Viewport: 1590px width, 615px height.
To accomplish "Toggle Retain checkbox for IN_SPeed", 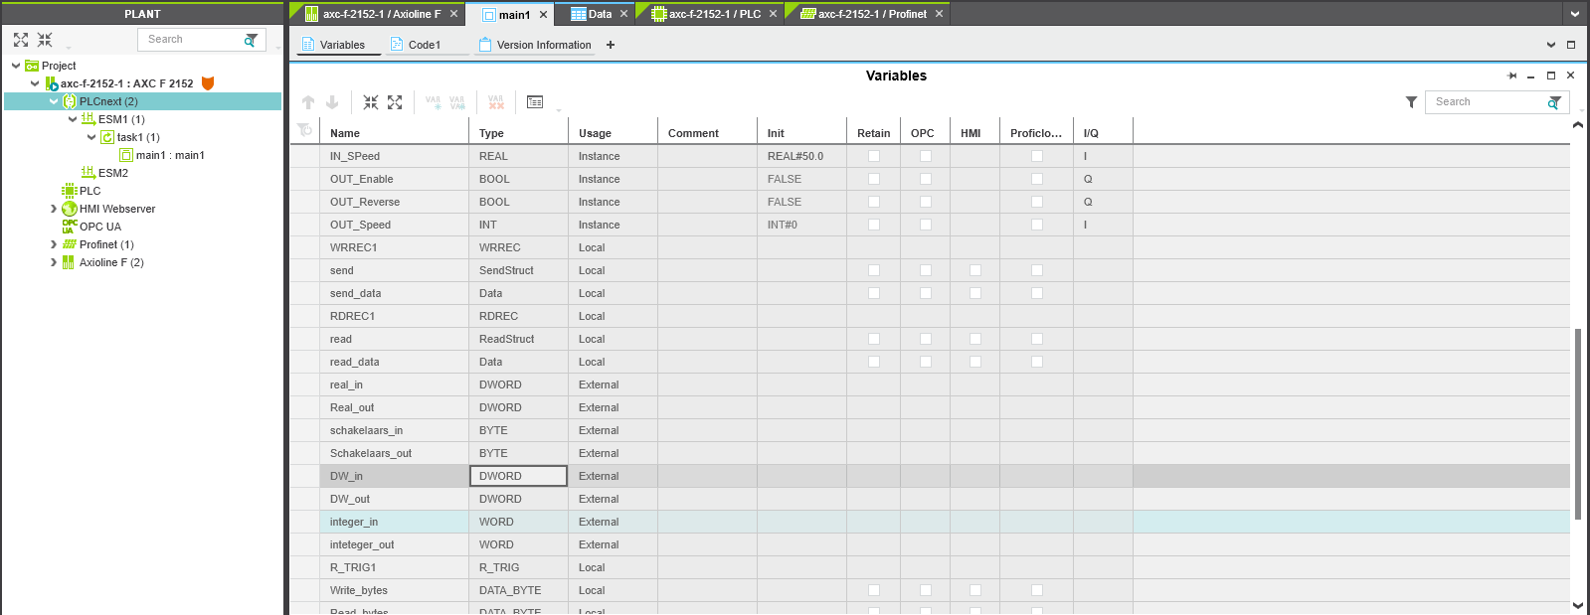I will tap(874, 156).
